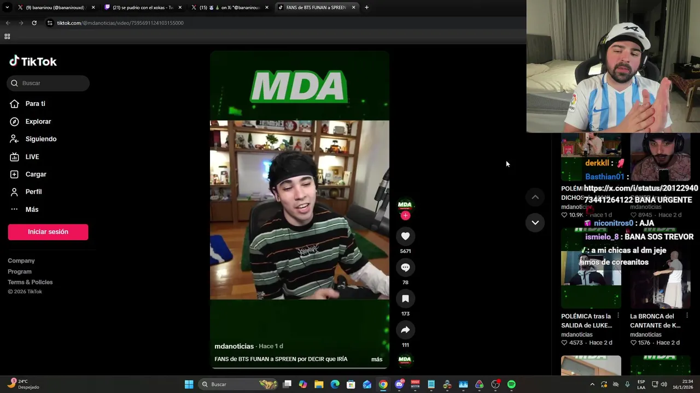Click the taskbar Buscar search box
Image resolution: width=700 pixels, height=393 pixels.
coord(238,384)
